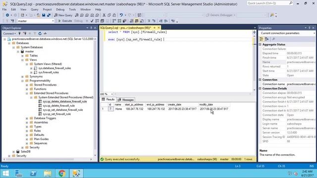Collapse the Connection Details properties section
Image resolution: width=317 pixels, height=178 pixels.
(x=260, y=89)
